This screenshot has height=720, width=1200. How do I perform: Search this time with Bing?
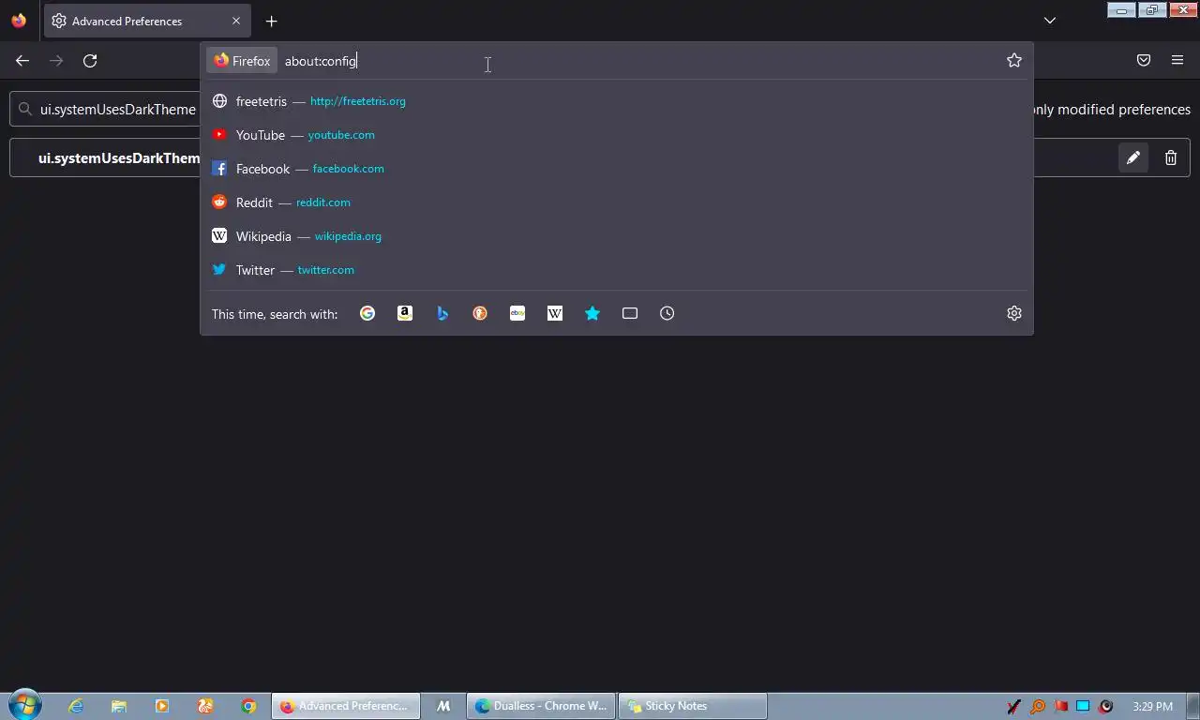click(x=442, y=313)
